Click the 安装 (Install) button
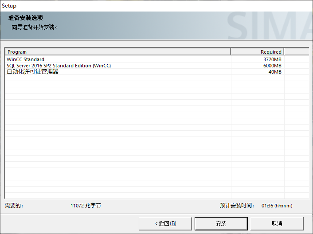The width and height of the screenshot is (313, 234). tap(221, 223)
